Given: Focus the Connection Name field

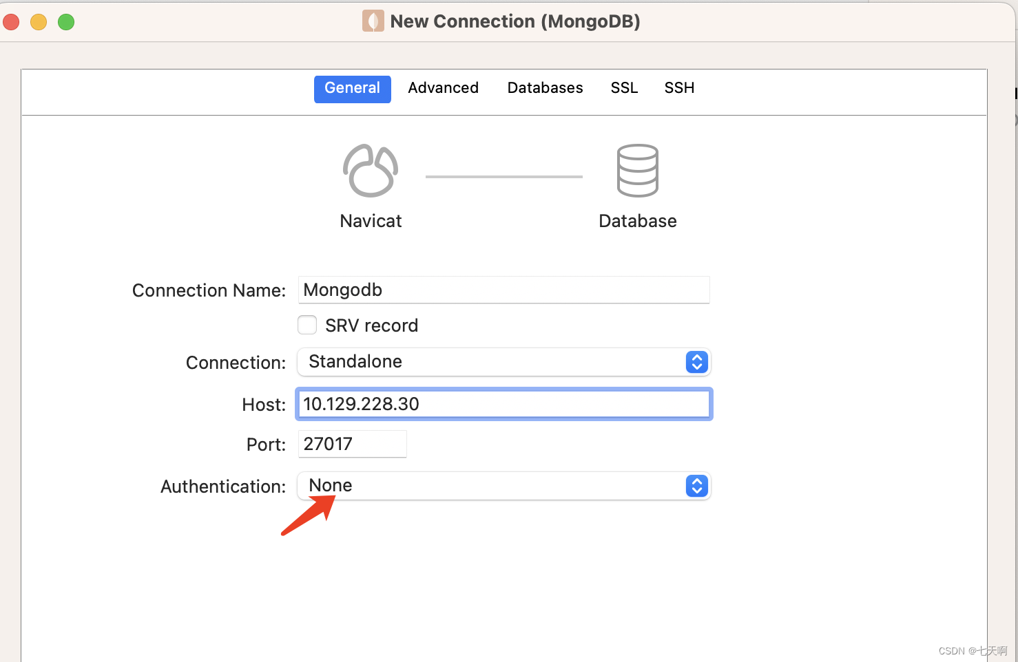Looking at the screenshot, I should click(503, 290).
